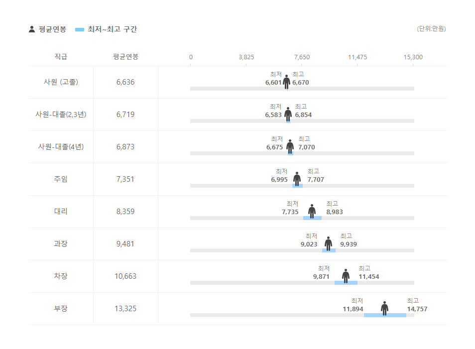Viewport: 475px width, 349px height.
Task: Click the person icon in the 주임 row
Action: [297, 179]
